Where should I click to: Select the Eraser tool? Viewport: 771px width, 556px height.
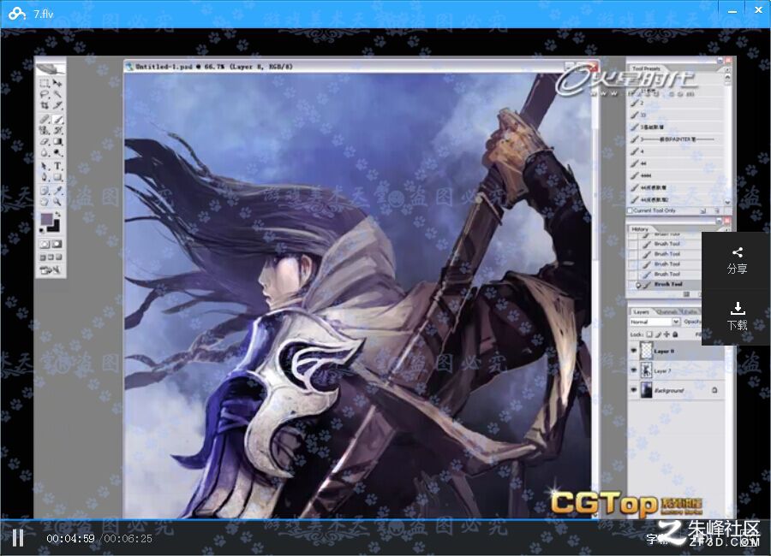coord(45,141)
